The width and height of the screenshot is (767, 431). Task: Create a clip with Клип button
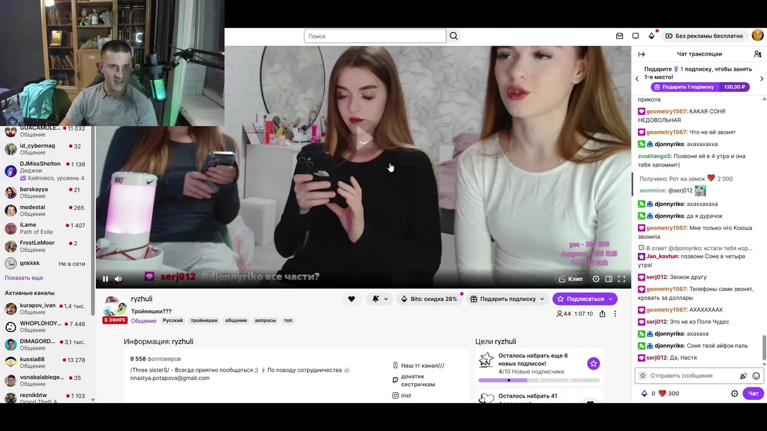[570, 279]
